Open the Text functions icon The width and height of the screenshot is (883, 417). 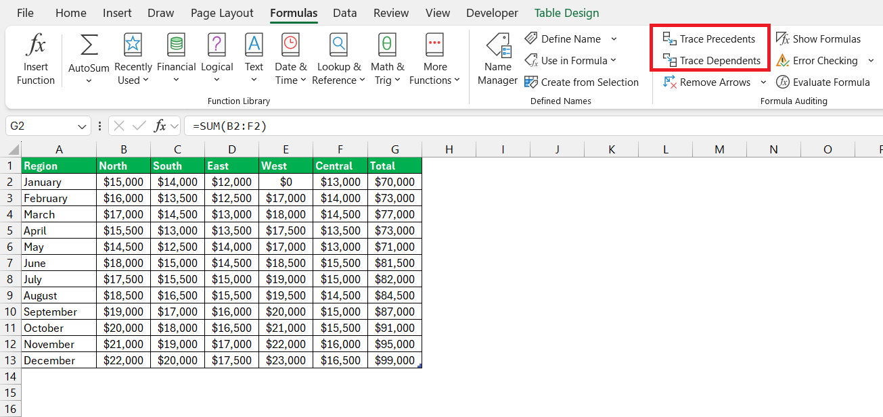254,45
